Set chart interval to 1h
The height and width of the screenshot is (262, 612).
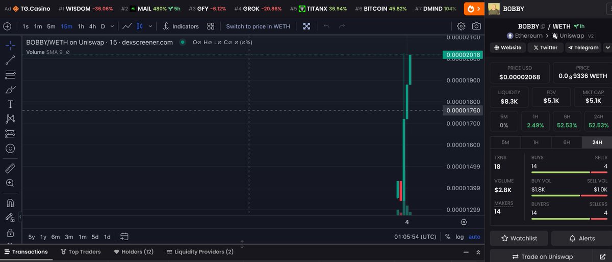pos(81,26)
